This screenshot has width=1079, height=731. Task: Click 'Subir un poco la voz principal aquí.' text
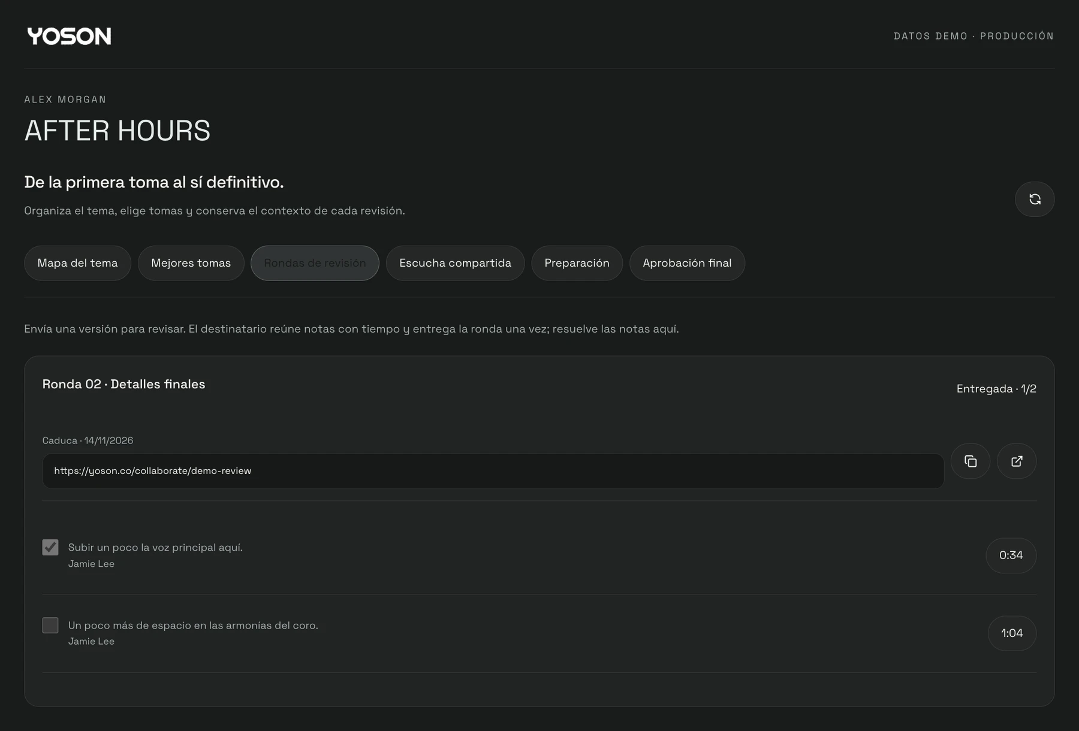tap(155, 548)
